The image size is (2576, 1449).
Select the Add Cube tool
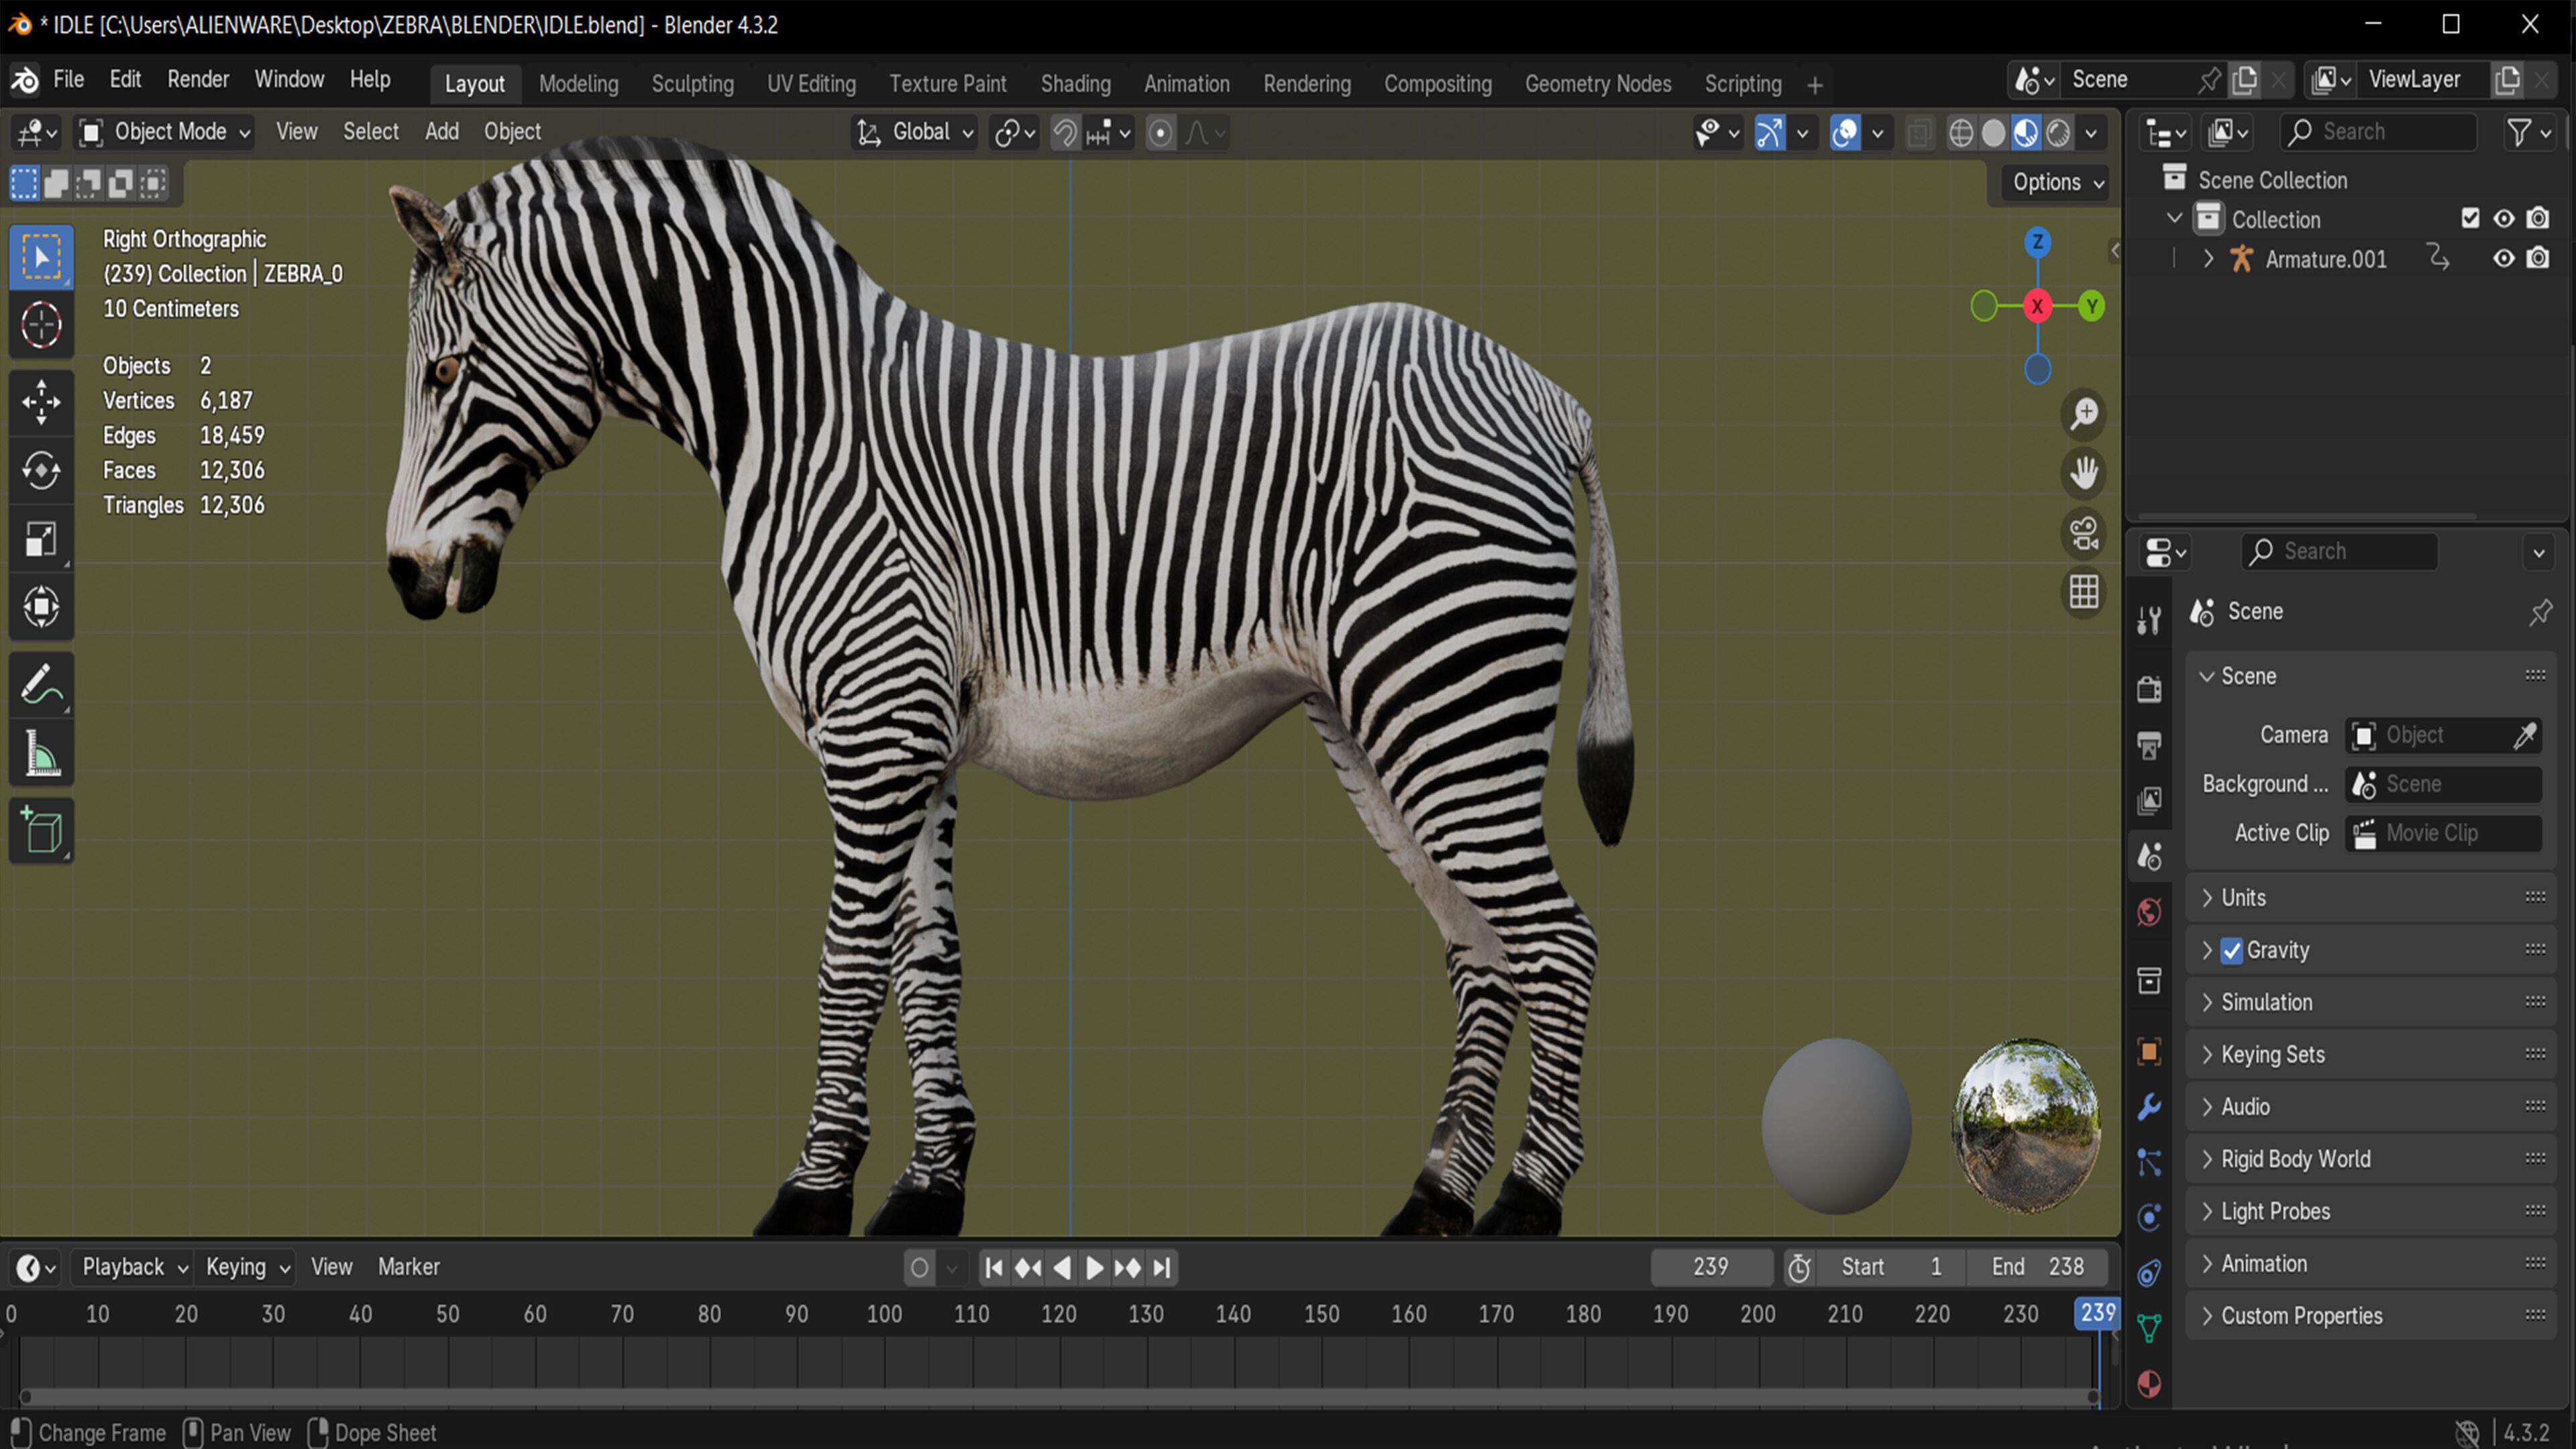coord(41,830)
